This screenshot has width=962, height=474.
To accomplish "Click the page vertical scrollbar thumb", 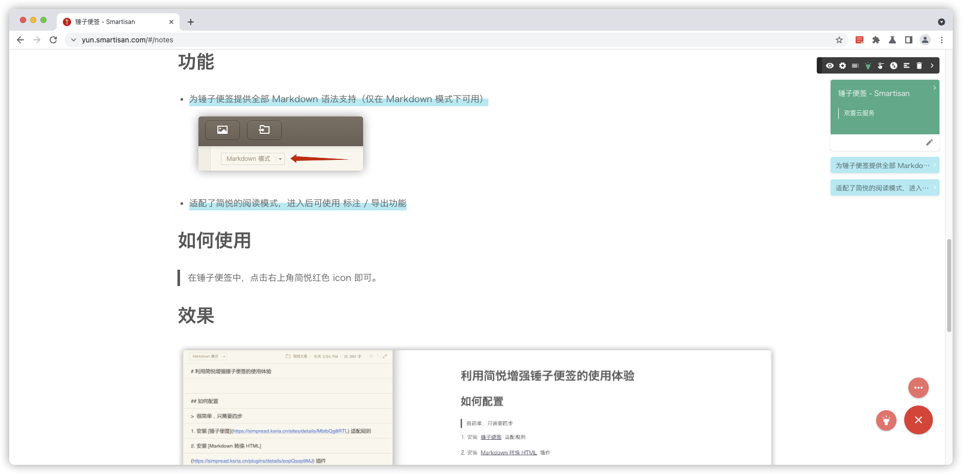I will click(x=949, y=286).
